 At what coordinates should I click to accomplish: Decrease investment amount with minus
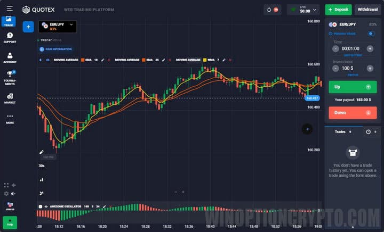coord(335,69)
